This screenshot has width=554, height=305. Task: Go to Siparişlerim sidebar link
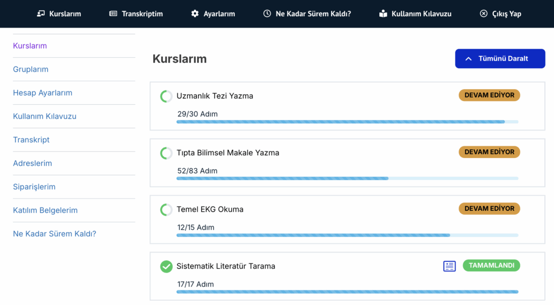pyautogui.click(x=34, y=187)
